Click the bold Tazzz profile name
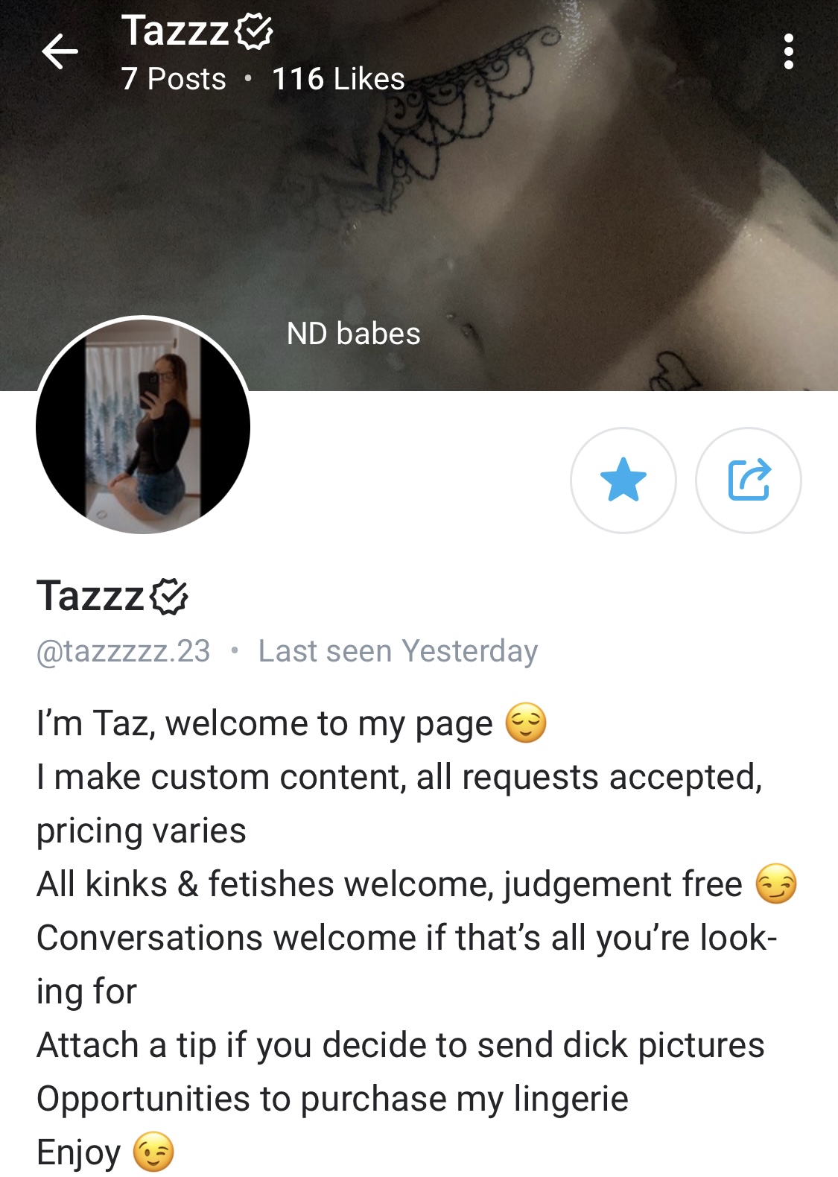Screen dimensions: 838x1177 [90, 597]
